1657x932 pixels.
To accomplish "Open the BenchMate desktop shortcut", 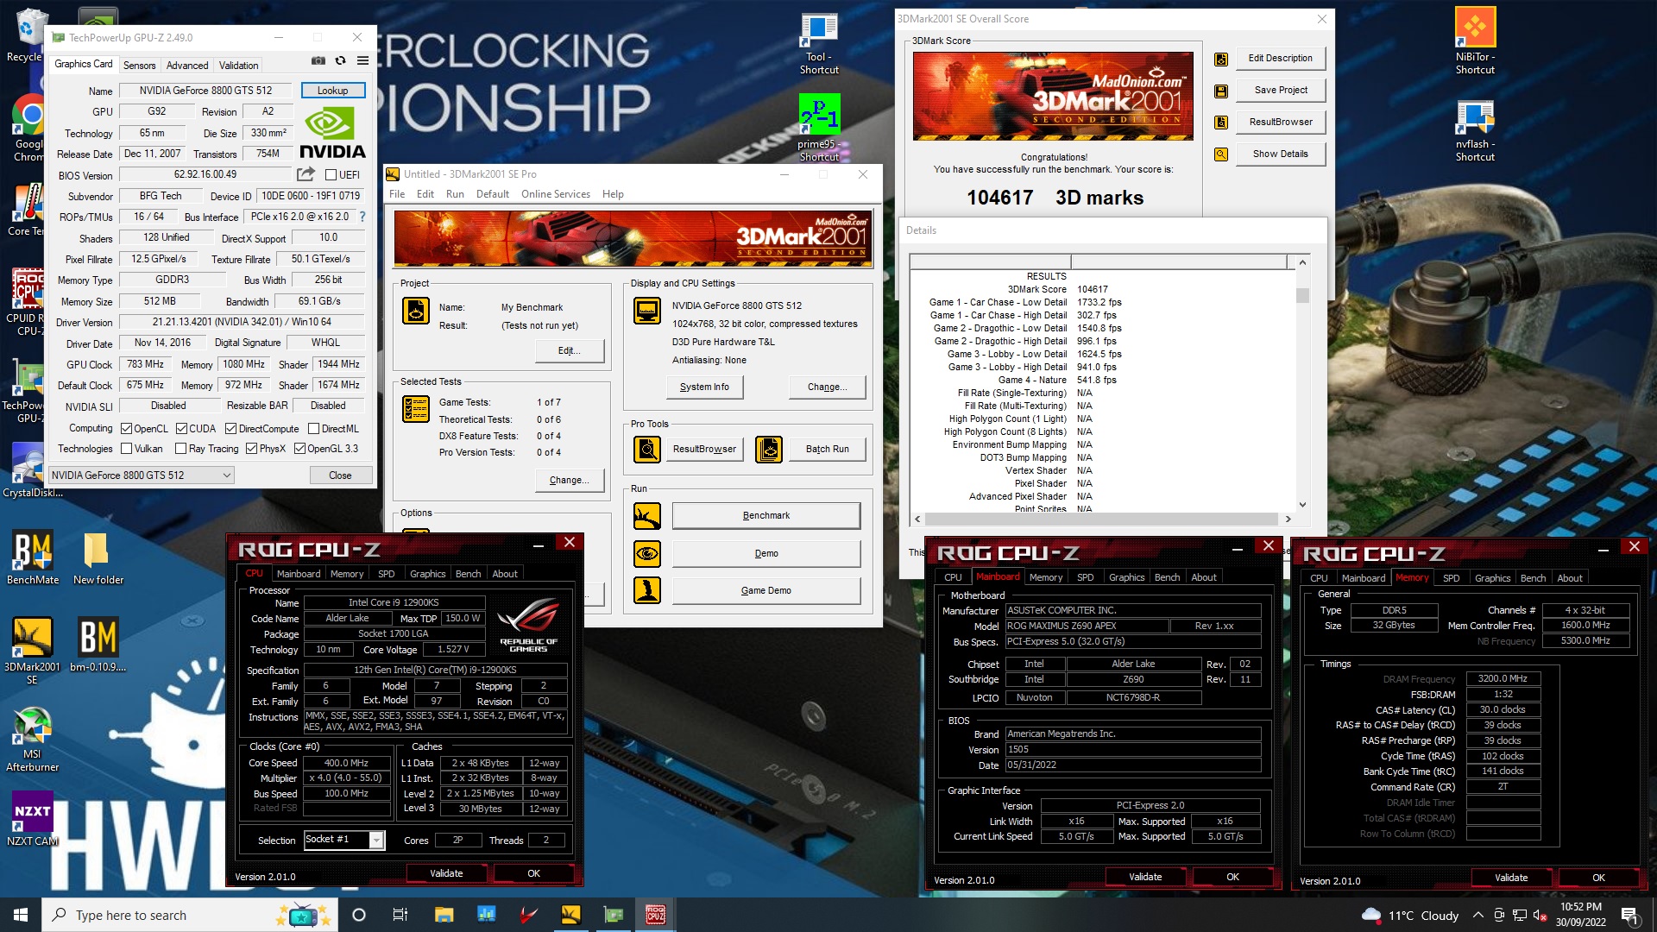I will (33, 557).
